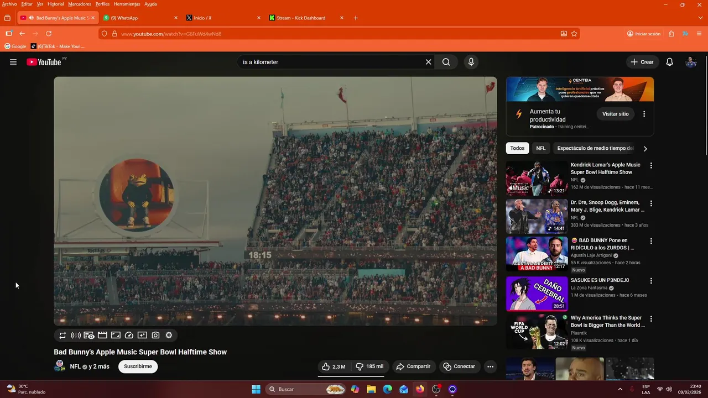Open options for SASUKE video
This screenshot has height=398, width=708.
(x=651, y=281)
